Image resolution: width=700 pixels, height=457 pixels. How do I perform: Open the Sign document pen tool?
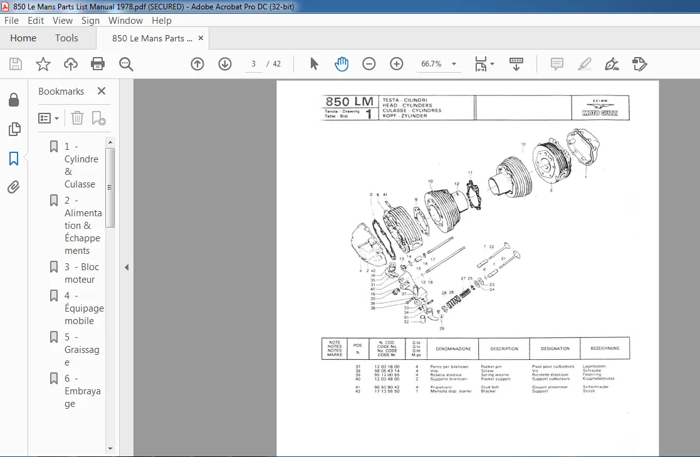pos(612,64)
